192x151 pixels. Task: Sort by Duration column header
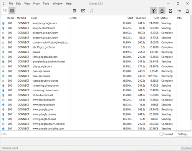(141, 18)
